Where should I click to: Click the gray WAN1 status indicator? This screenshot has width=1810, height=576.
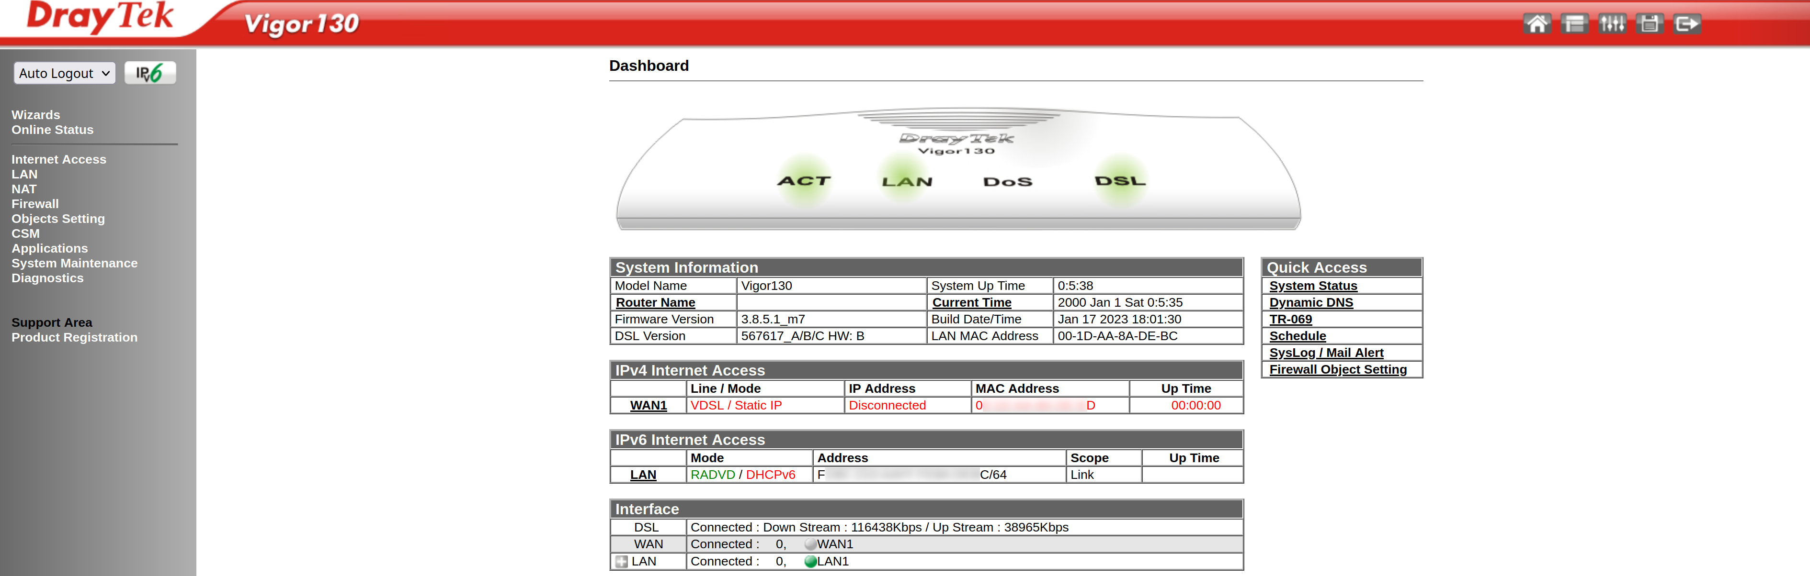[810, 544]
